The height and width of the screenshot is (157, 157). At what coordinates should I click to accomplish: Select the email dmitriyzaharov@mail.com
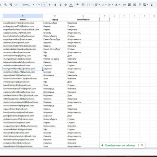pyautogui.click(x=23, y=43)
